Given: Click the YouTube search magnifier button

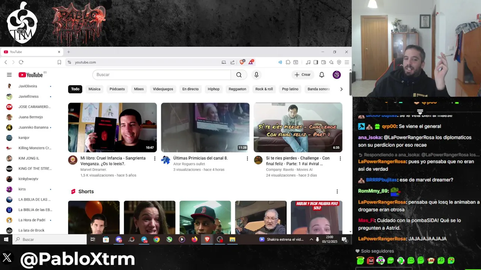Looking at the screenshot, I should click(239, 75).
